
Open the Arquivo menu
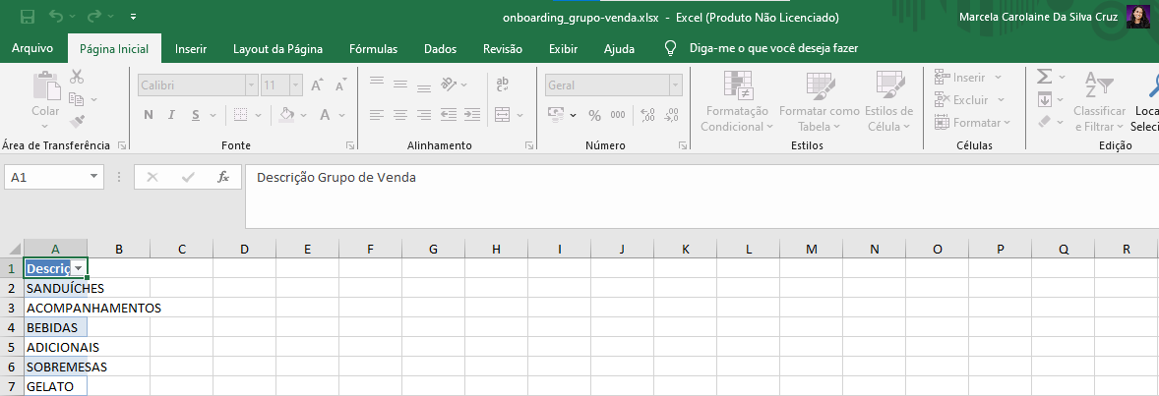tap(32, 49)
